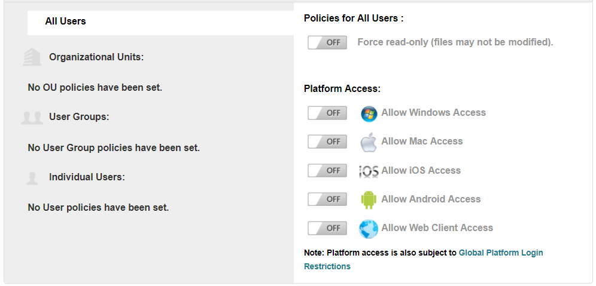The width and height of the screenshot is (596, 286).
Task: Toggle Allow Web Client Access on
Action: click(x=327, y=228)
